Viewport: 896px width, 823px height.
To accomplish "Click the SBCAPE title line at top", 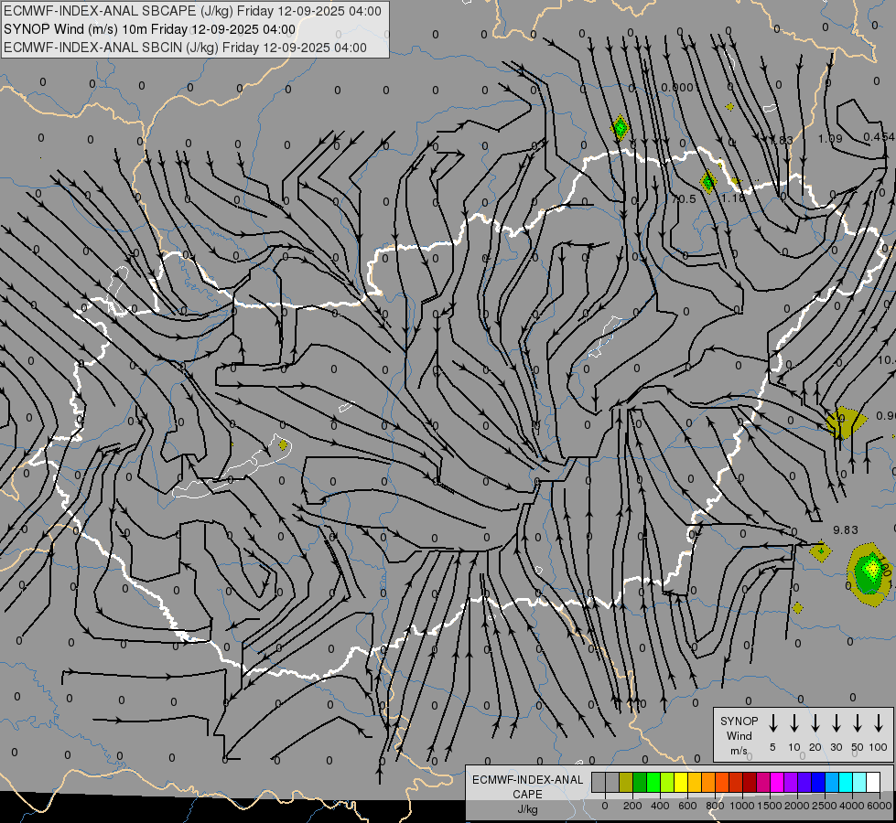I will (192, 11).
